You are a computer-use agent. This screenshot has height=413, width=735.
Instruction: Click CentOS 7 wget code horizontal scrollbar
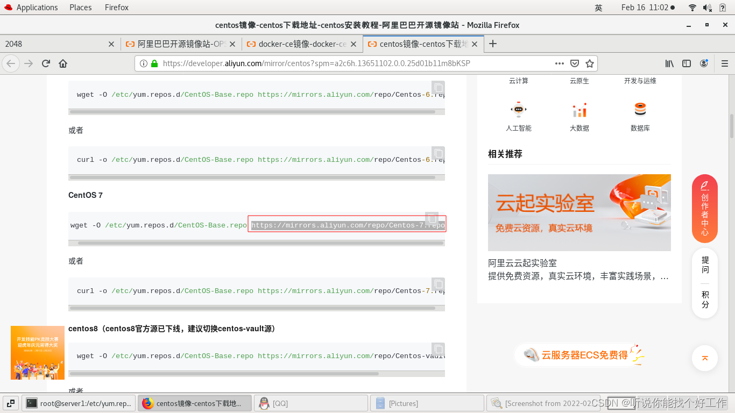pos(261,243)
